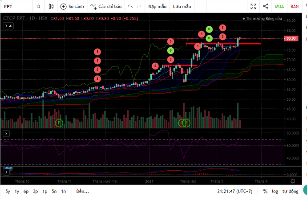The width and height of the screenshot is (307, 197).
Task: Enter fullscreen chart mode
Action: 253,7
